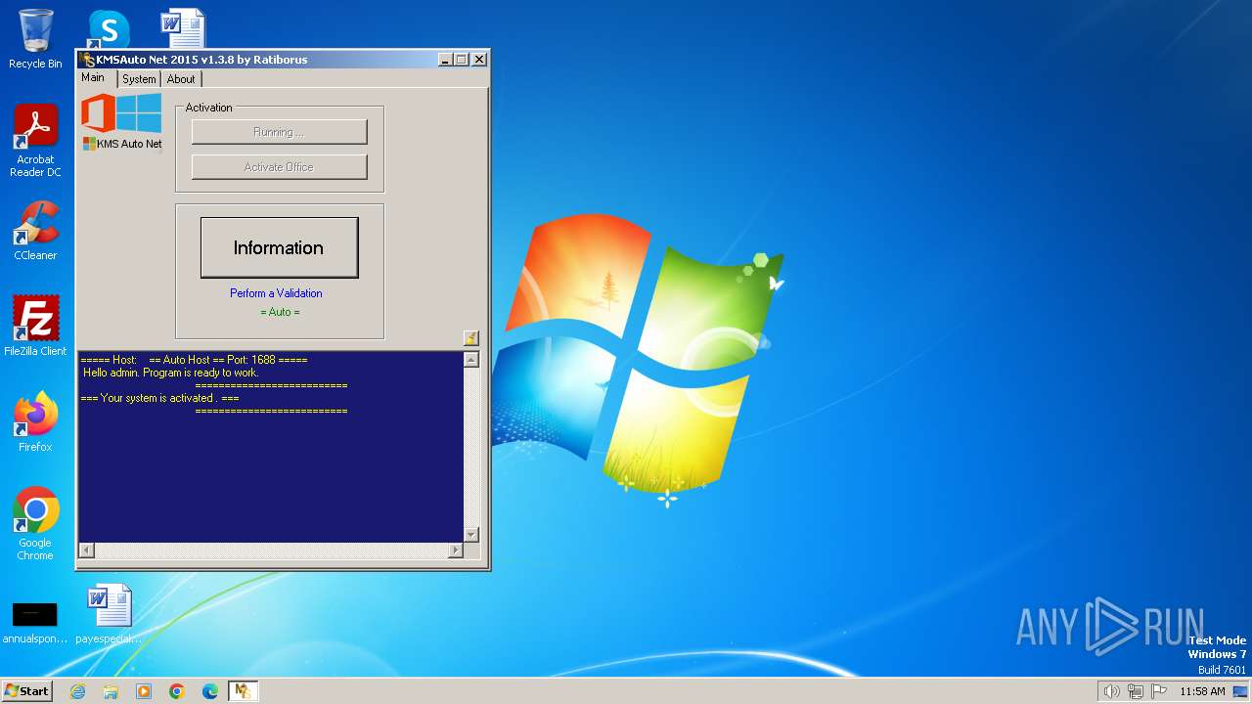This screenshot has height=704, width=1252.
Task: Click the KMSAuto title bar icon
Action: click(x=88, y=60)
